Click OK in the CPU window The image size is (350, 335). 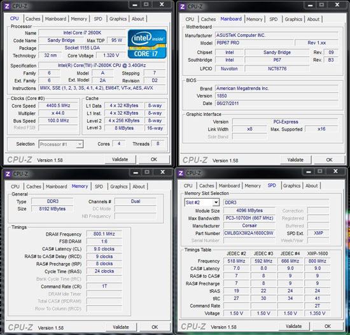point(154,159)
